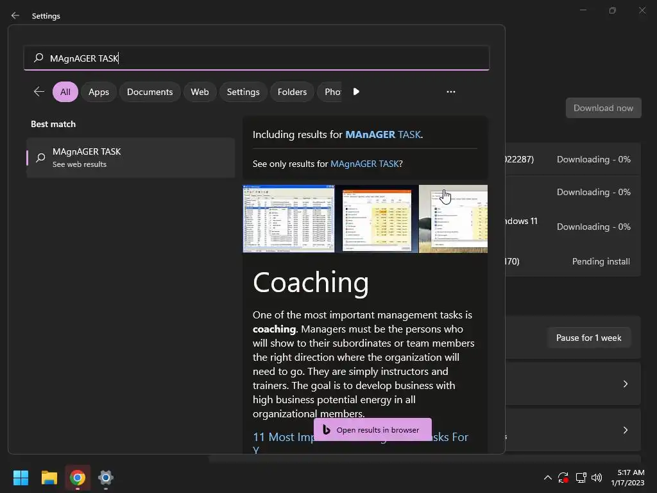
Task: Click the back arrow beside the All filter
Action: 39,91
